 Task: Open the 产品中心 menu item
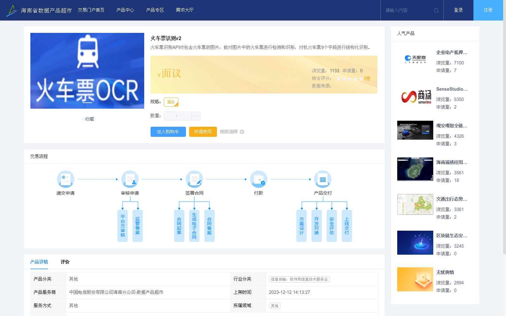click(125, 10)
